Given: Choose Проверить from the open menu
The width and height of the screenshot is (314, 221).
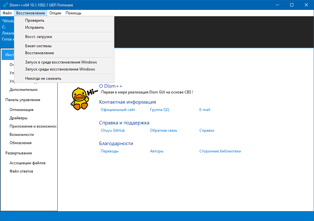Looking at the screenshot, I should [35, 20].
